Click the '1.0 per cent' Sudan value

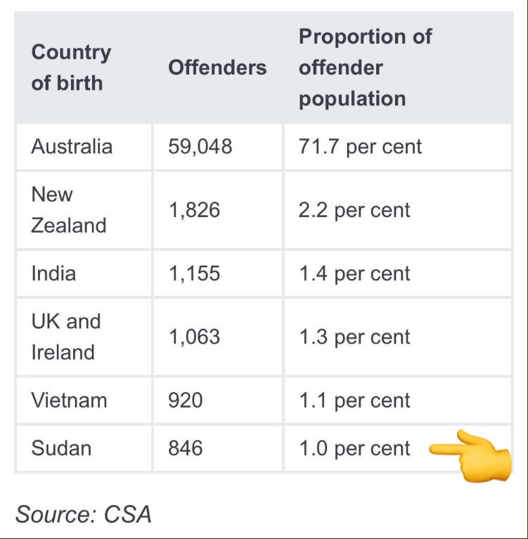pos(354,448)
